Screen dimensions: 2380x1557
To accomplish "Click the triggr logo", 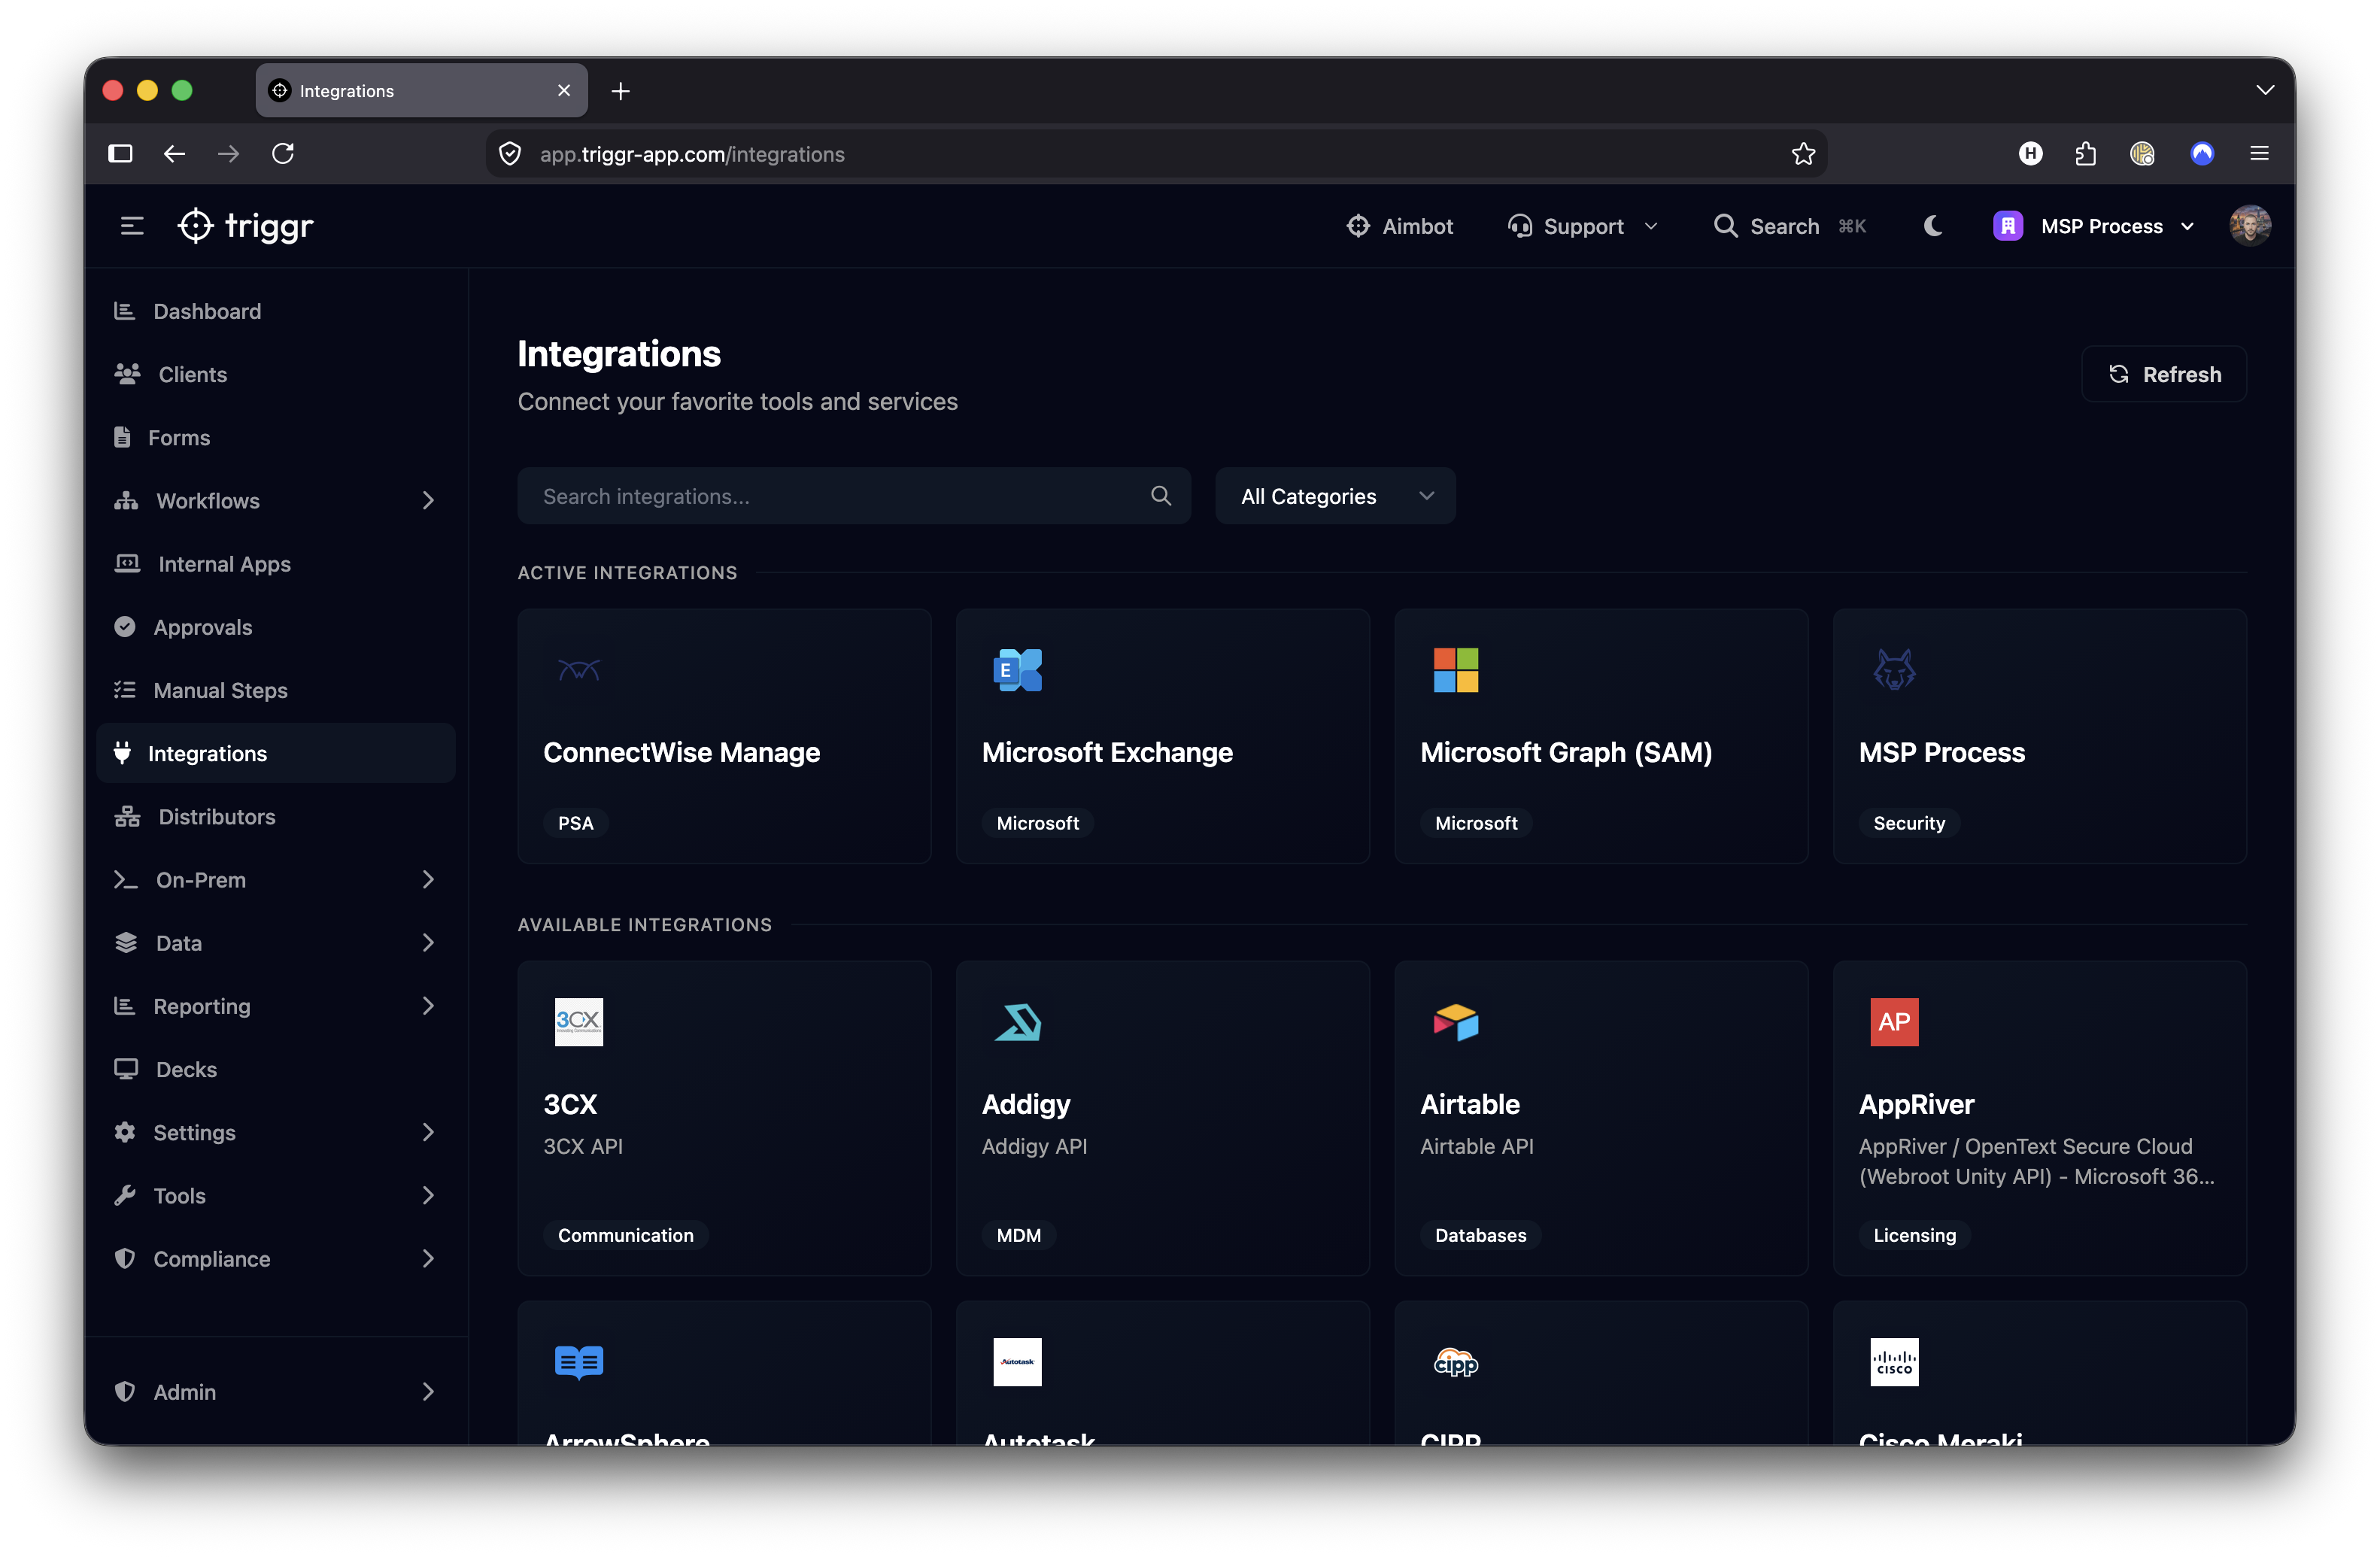I will 245,226.
